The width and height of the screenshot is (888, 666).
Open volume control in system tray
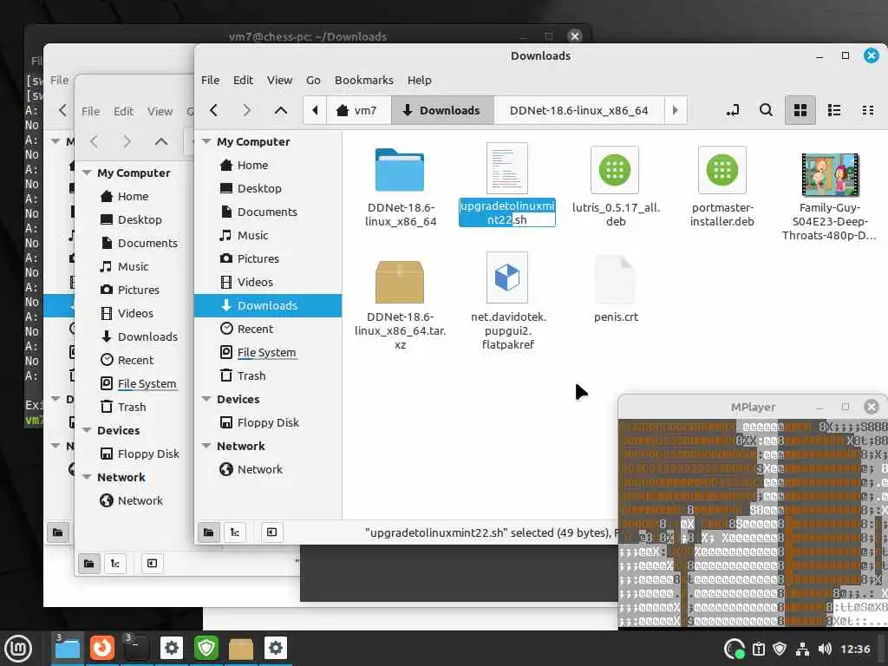pyautogui.click(x=825, y=649)
